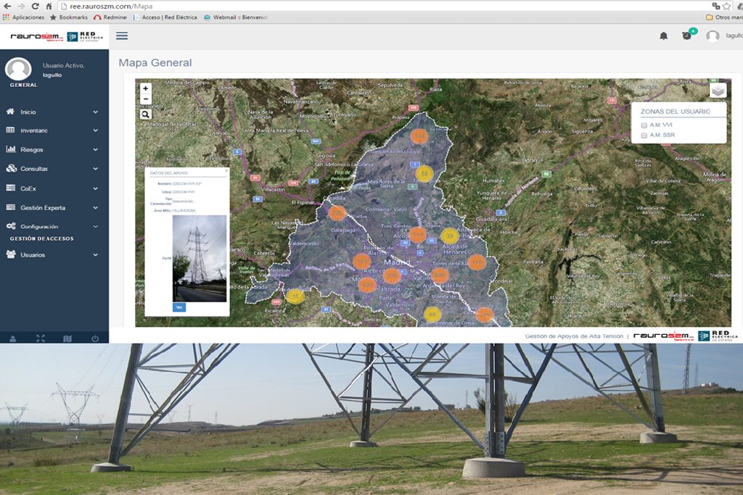
Task: Click the yellow cluster marker labeled 15
Action: pyautogui.click(x=295, y=295)
